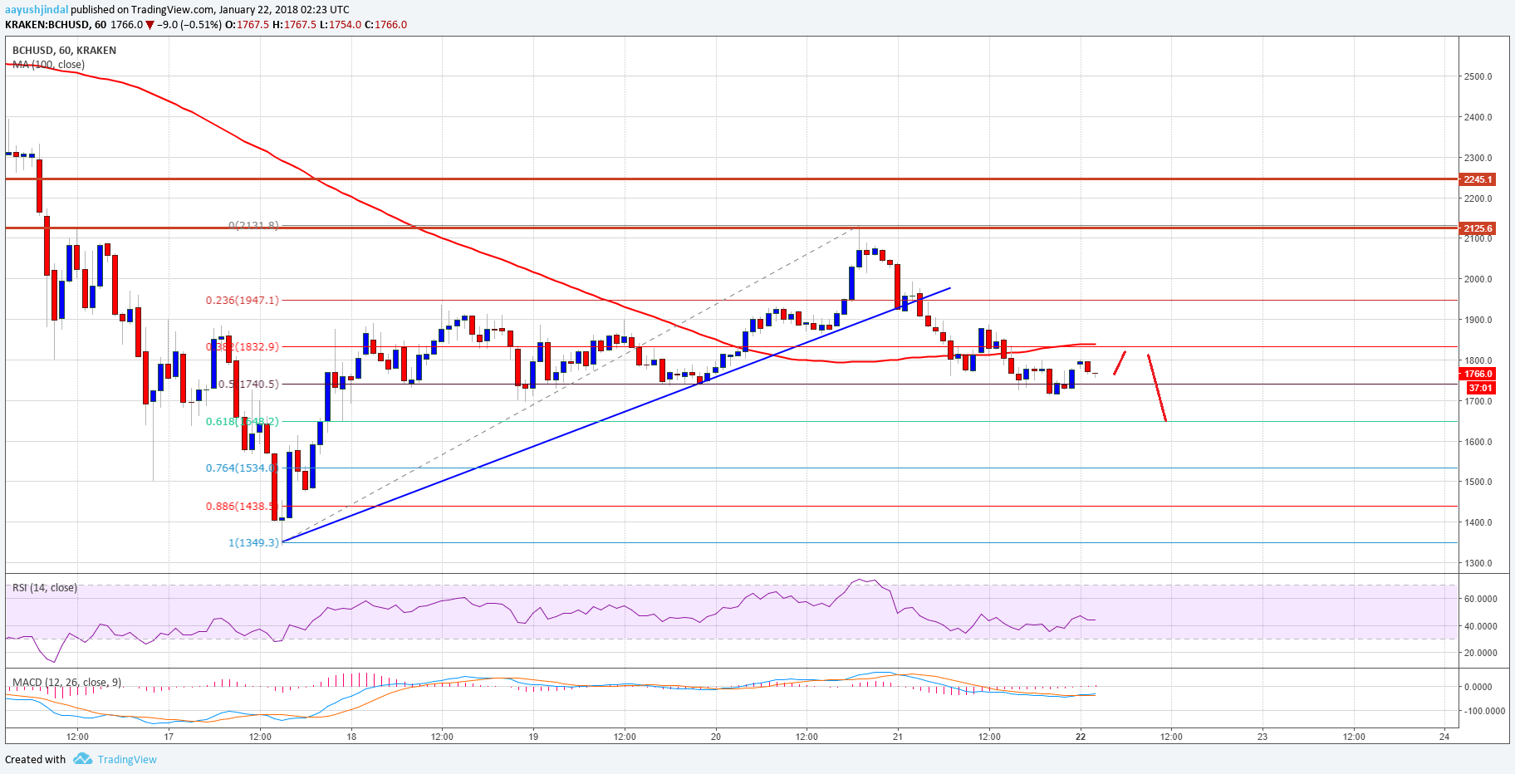Click the 0.0000 MACD axis value
The width and height of the screenshot is (1515, 774).
click(x=1478, y=687)
